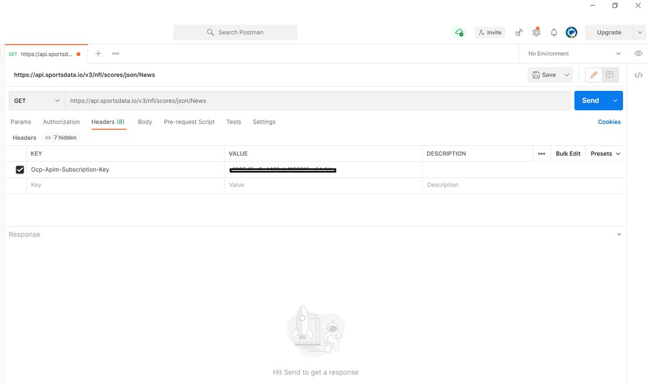
Task: Click the environment quick look eye icon
Action: tap(638, 53)
